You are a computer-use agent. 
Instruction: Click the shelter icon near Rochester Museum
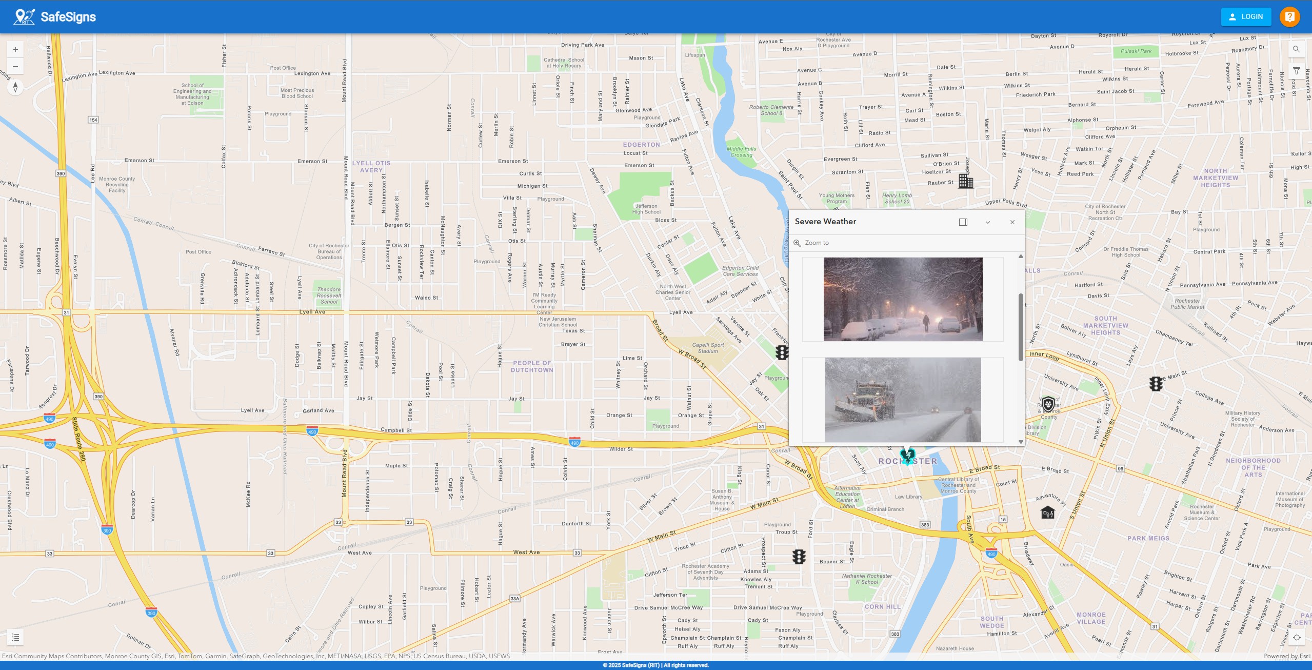click(x=1047, y=512)
